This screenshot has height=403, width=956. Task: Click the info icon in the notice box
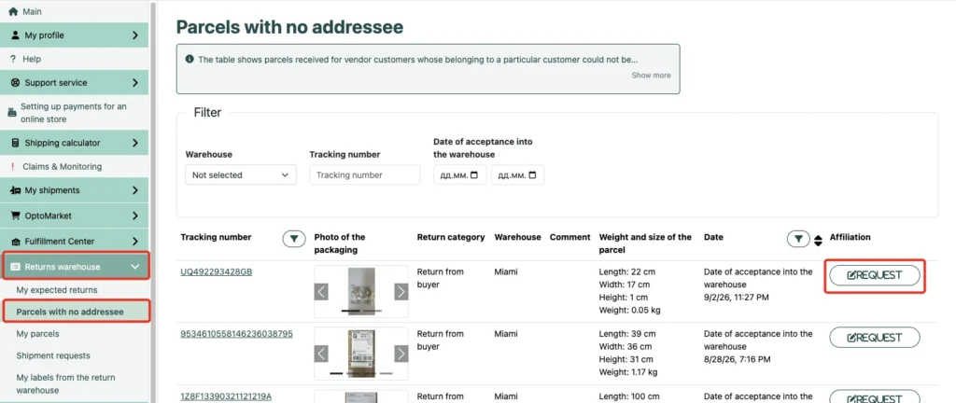pyautogui.click(x=190, y=59)
